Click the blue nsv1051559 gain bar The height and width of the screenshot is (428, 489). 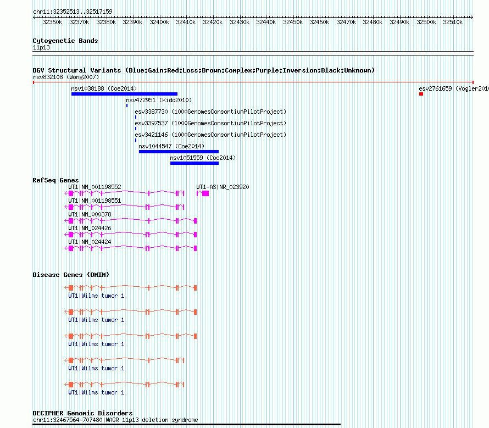pyautogui.click(x=195, y=163)
